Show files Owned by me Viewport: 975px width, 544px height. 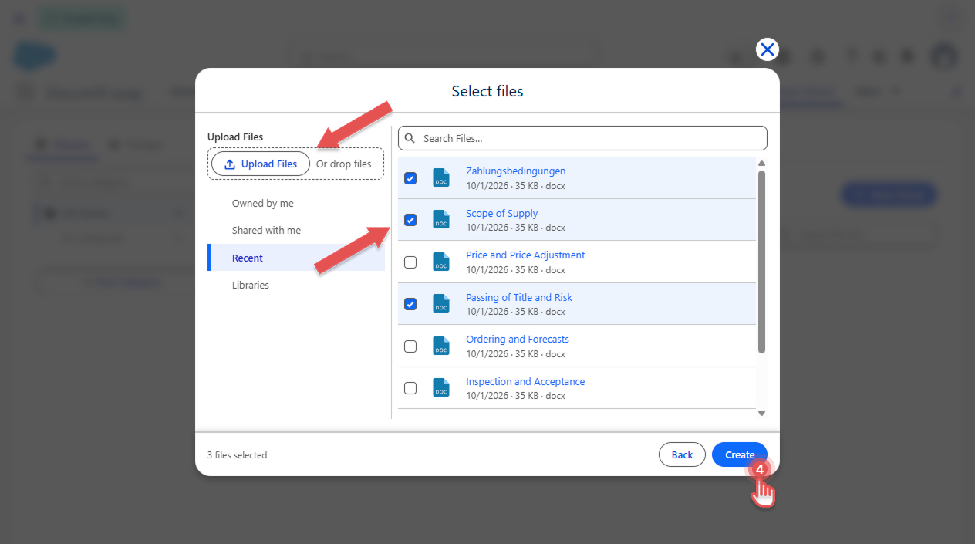click(263, 204)
